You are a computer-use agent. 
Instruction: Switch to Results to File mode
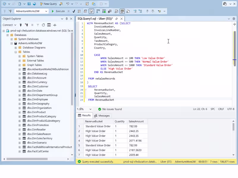(x=128, y=11)
